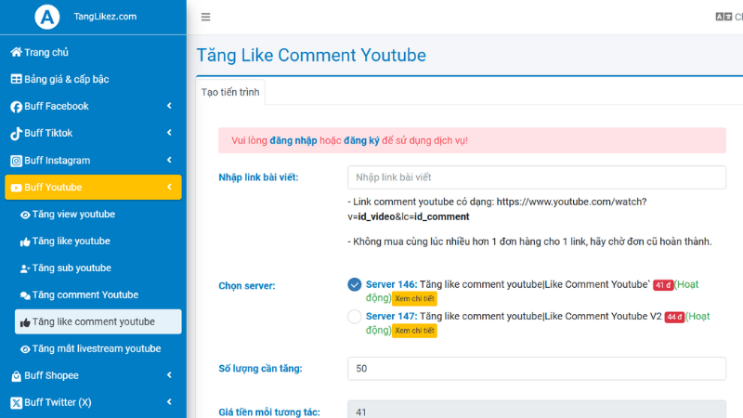Click the Shopee bag icon
The height and width of the screenshot is (418, 743).
pyautogui.click(x=16, y=376)
